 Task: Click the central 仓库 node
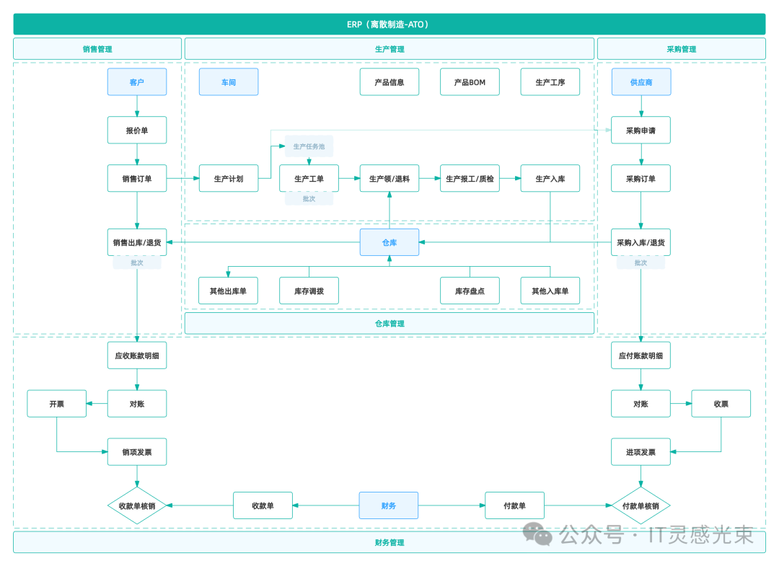pos(389,243)
